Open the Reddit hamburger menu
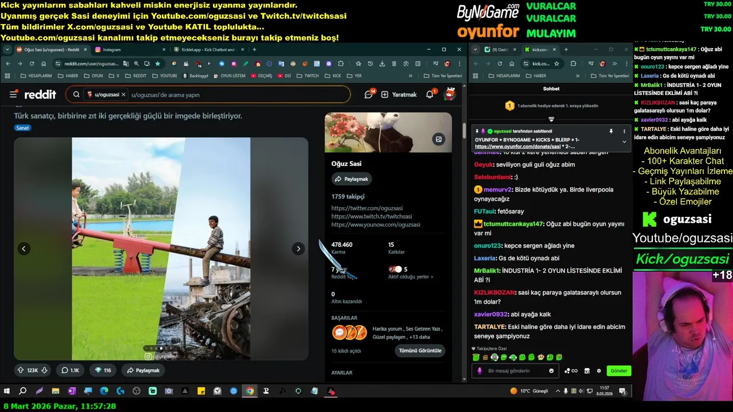This screenshot has width=733, height=412. point(13,94)
